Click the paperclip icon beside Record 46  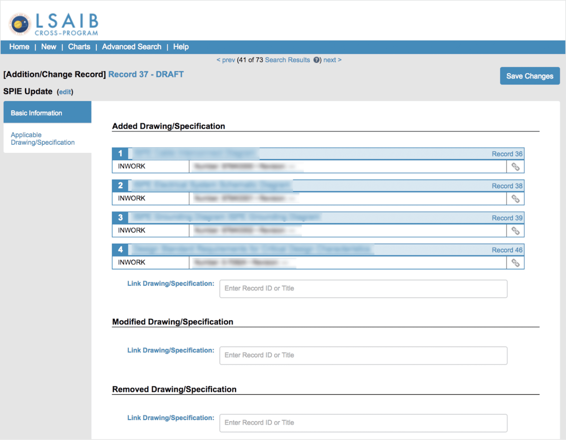[515, 263]
